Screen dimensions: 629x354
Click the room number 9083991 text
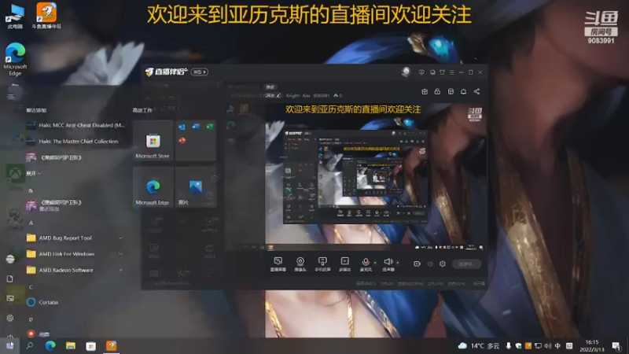click(x=322, y=95)
